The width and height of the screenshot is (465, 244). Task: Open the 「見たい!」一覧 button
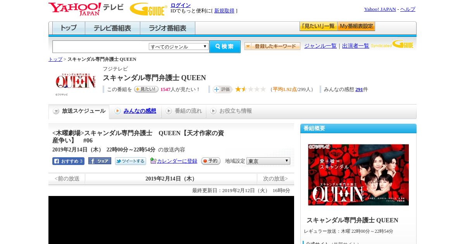click(318, 26)
